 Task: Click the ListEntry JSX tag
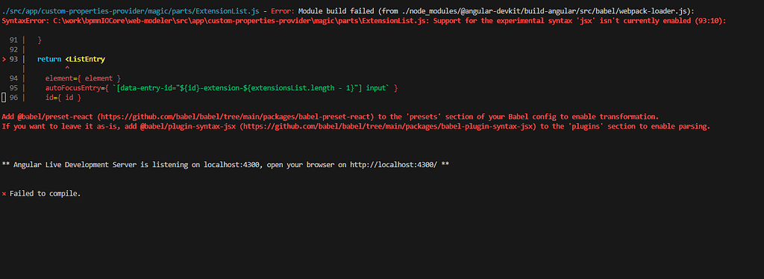pyautogui.click(x=85, y=60)
